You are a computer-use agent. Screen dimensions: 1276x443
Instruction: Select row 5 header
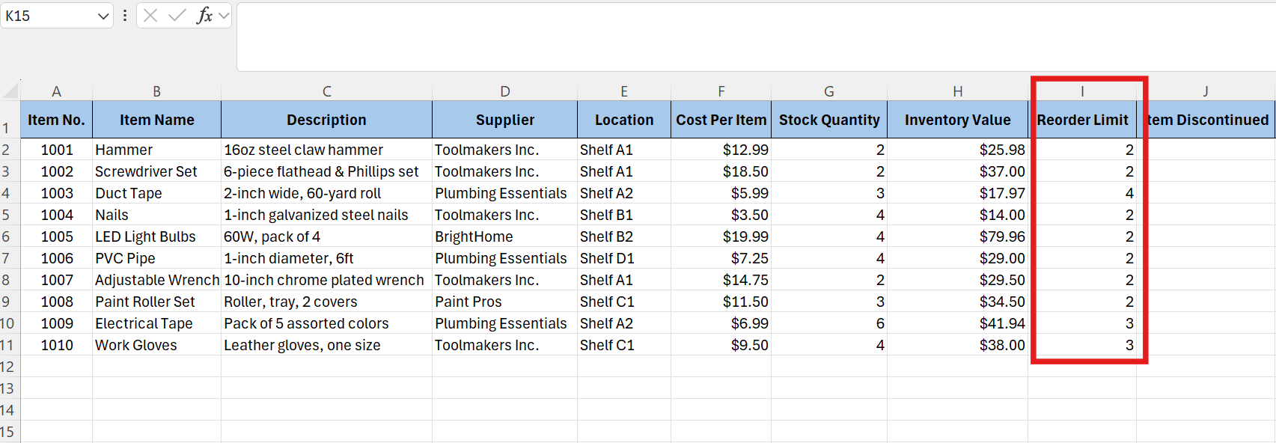(7, 216)
